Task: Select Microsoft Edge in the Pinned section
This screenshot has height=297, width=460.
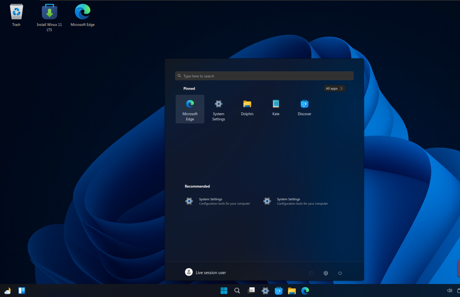Action: pos(190,109)
